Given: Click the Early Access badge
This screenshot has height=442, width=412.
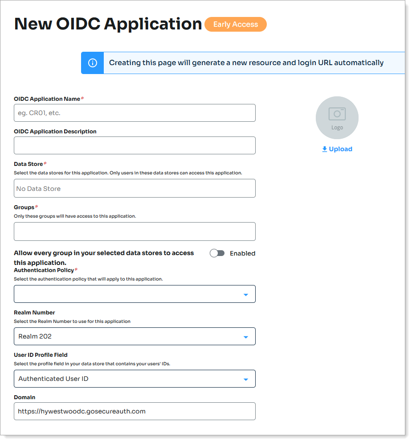Looking at the screenshot, I should pos(236,25).
